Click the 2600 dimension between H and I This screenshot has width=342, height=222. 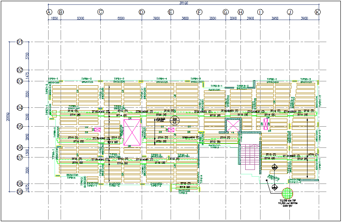click(x=250, y=18)
